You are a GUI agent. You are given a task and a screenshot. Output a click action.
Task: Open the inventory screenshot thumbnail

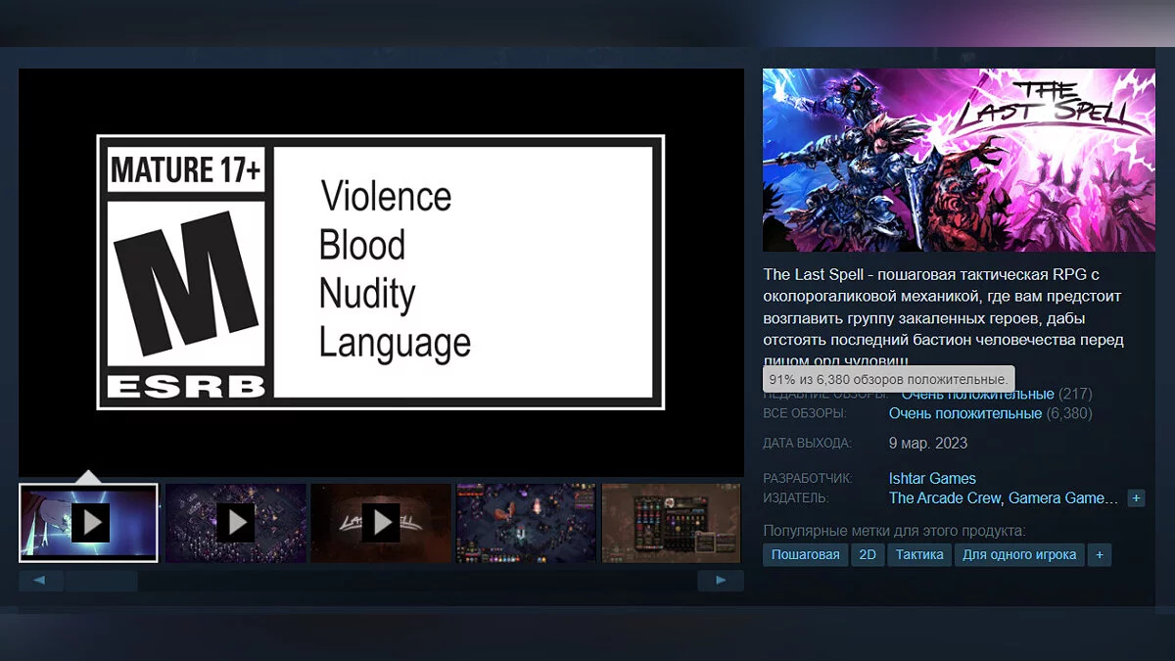pos(672,523)
